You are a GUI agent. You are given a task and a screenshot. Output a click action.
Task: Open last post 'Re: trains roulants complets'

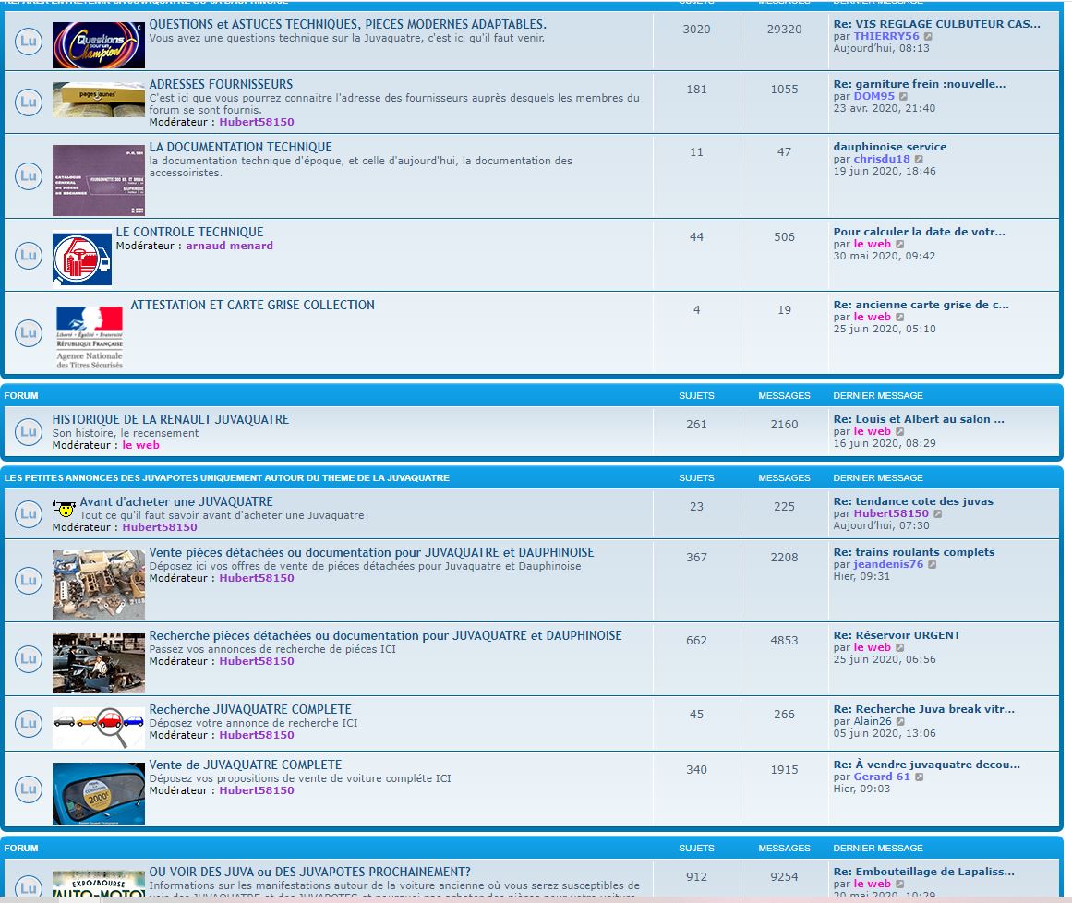pyautogui.click(x=914, y=552)
